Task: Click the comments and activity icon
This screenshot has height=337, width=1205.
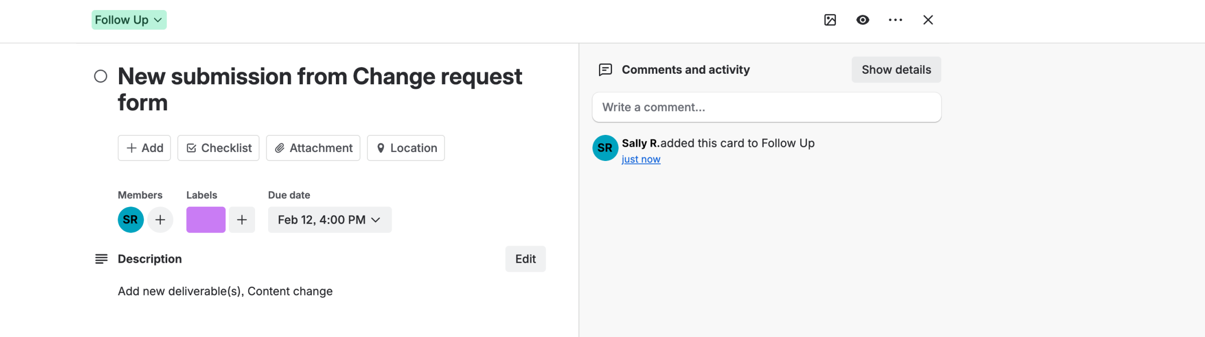Action: [x=606, y=69]
